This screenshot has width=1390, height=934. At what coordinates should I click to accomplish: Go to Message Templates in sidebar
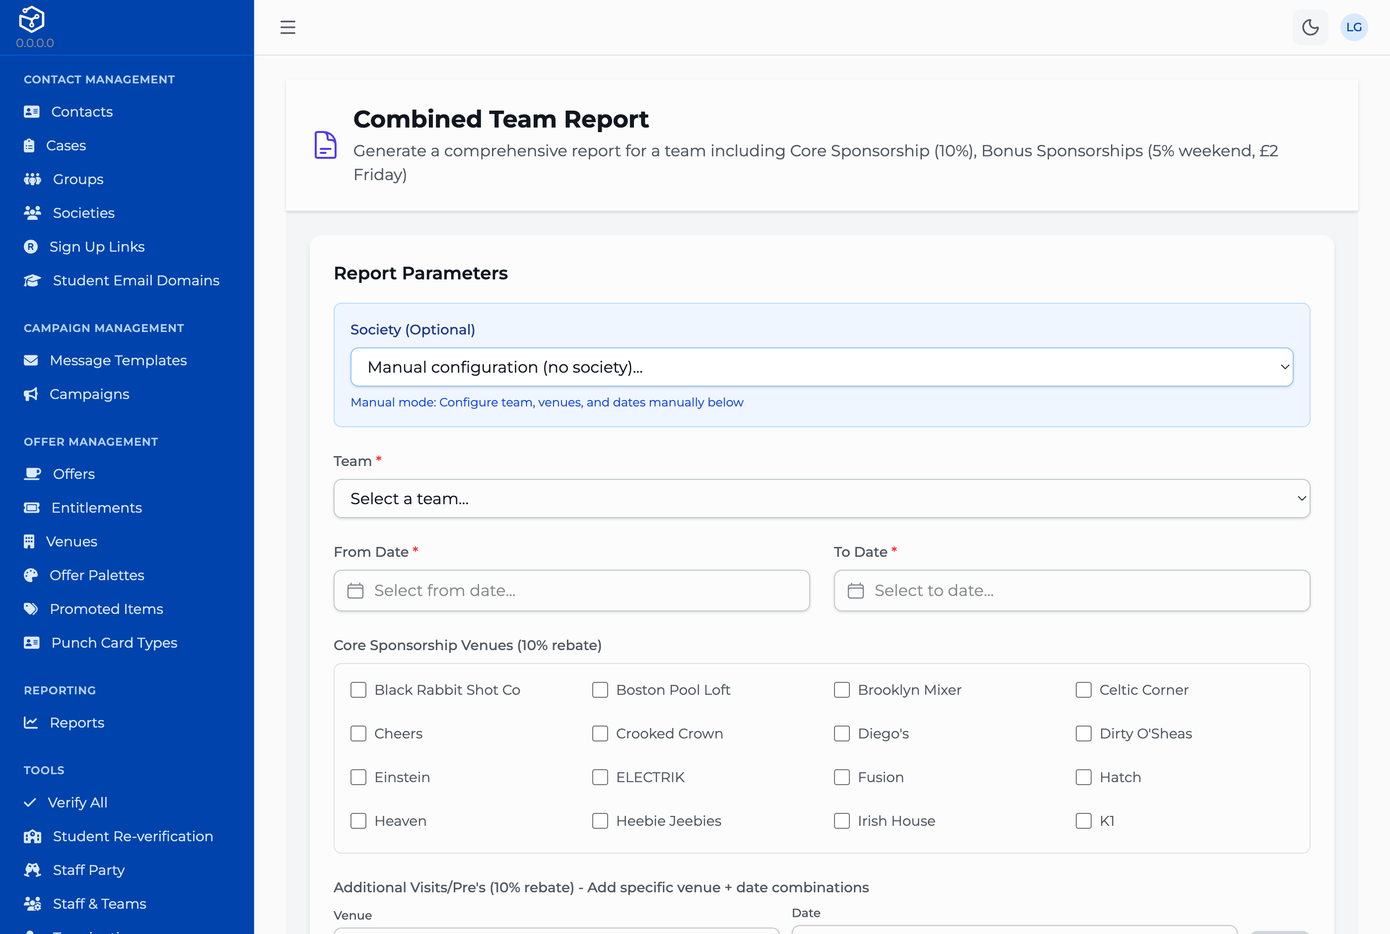(118, 360)
